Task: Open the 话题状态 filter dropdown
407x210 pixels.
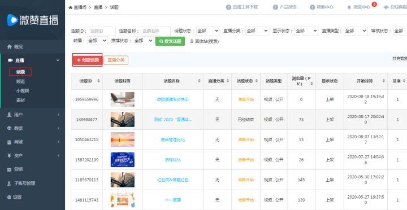Action: [x=208, y=31]
